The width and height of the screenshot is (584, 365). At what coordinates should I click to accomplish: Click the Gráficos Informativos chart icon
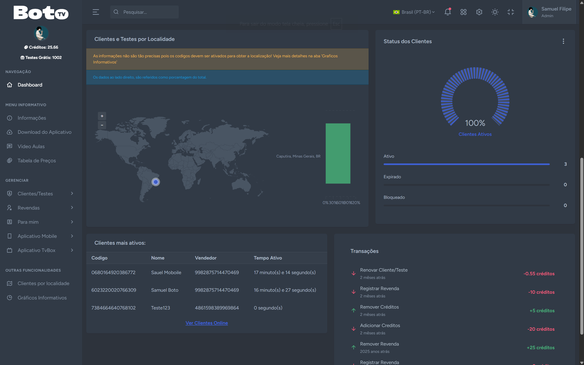10,298
